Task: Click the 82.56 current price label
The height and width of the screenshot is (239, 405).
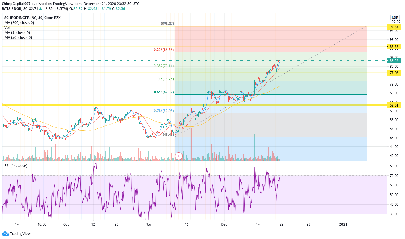Action: [394, 61]
